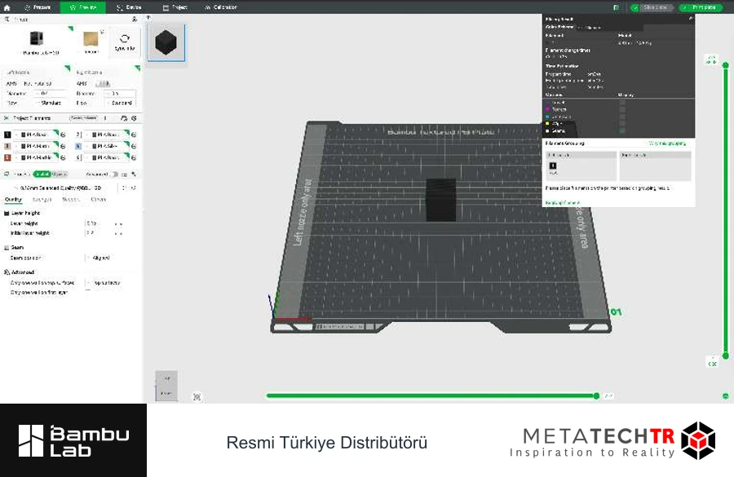Image resolution: width=734 pixels, height=477 pixels.
Task: Open the Color scheme dropdown
Action: (x=608, y=27)
